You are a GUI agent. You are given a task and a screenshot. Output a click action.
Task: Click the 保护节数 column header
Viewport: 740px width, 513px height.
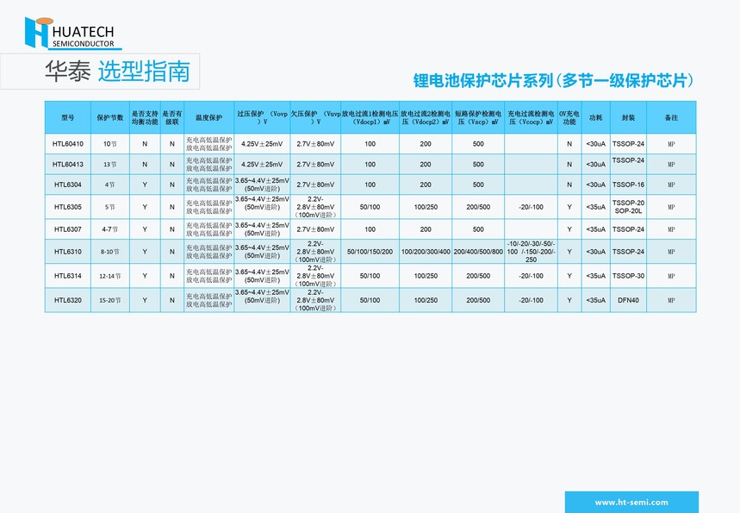click(x=110, y=117)
